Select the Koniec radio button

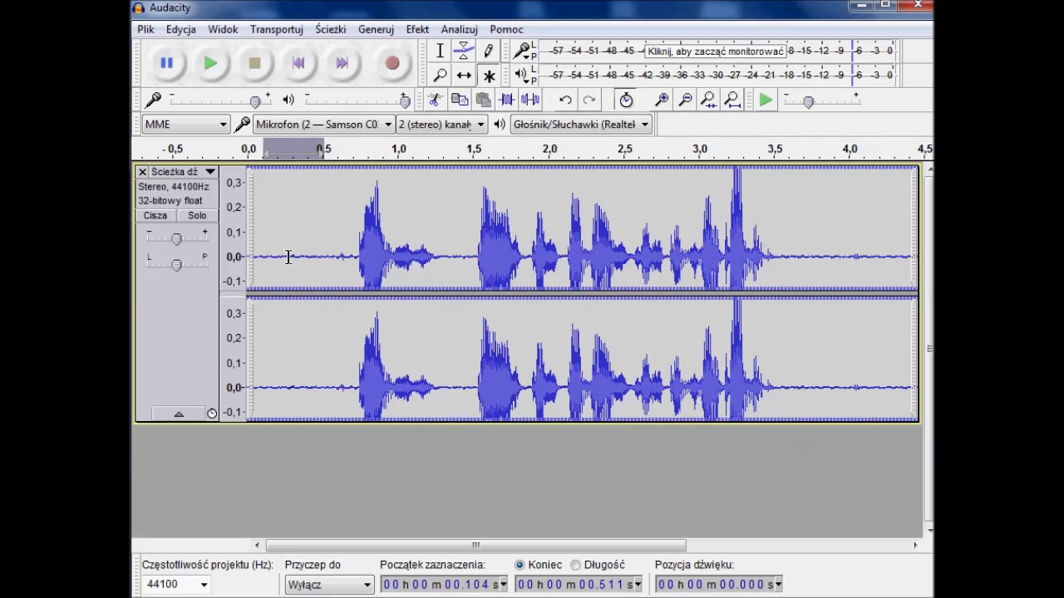520,565
